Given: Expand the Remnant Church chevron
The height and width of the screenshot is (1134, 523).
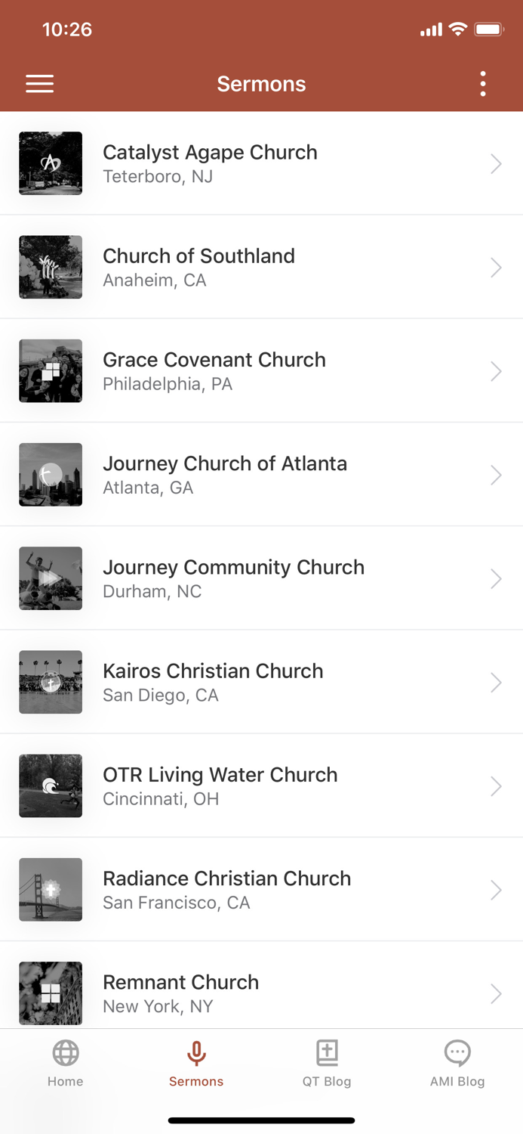Looking at the screenshot, I should tap(496, 993).
